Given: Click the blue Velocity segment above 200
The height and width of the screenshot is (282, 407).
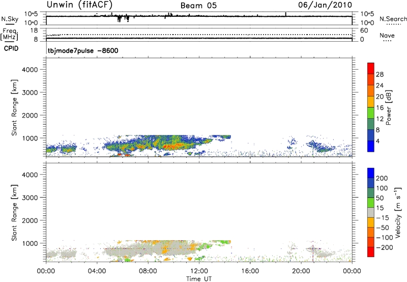Looking at the screenshot, I should (x=371, y=173).
